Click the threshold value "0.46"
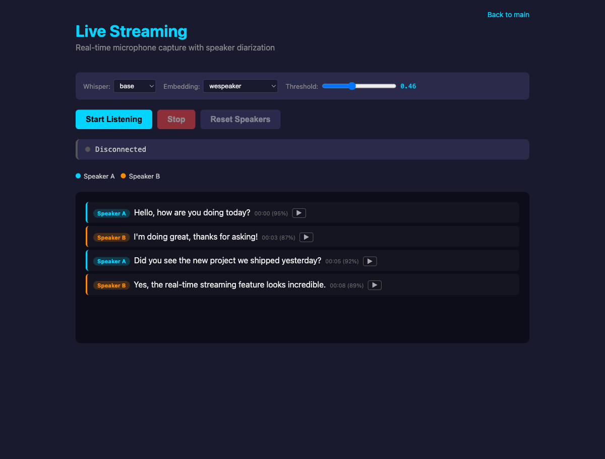Image resolution: width=605 pixels, height=459 pixels. (x=408, y=86)
